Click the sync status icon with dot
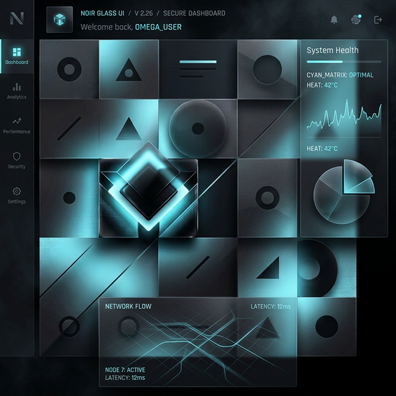 [x=356, y=19]
